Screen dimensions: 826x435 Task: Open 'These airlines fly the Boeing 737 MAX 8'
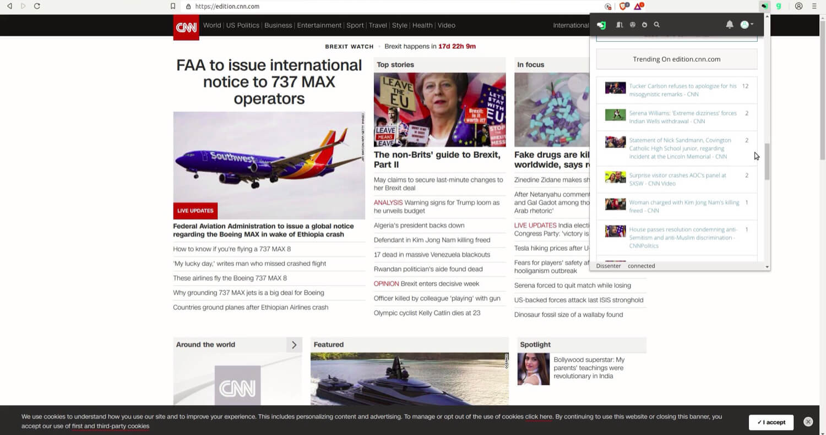(230, 278)
